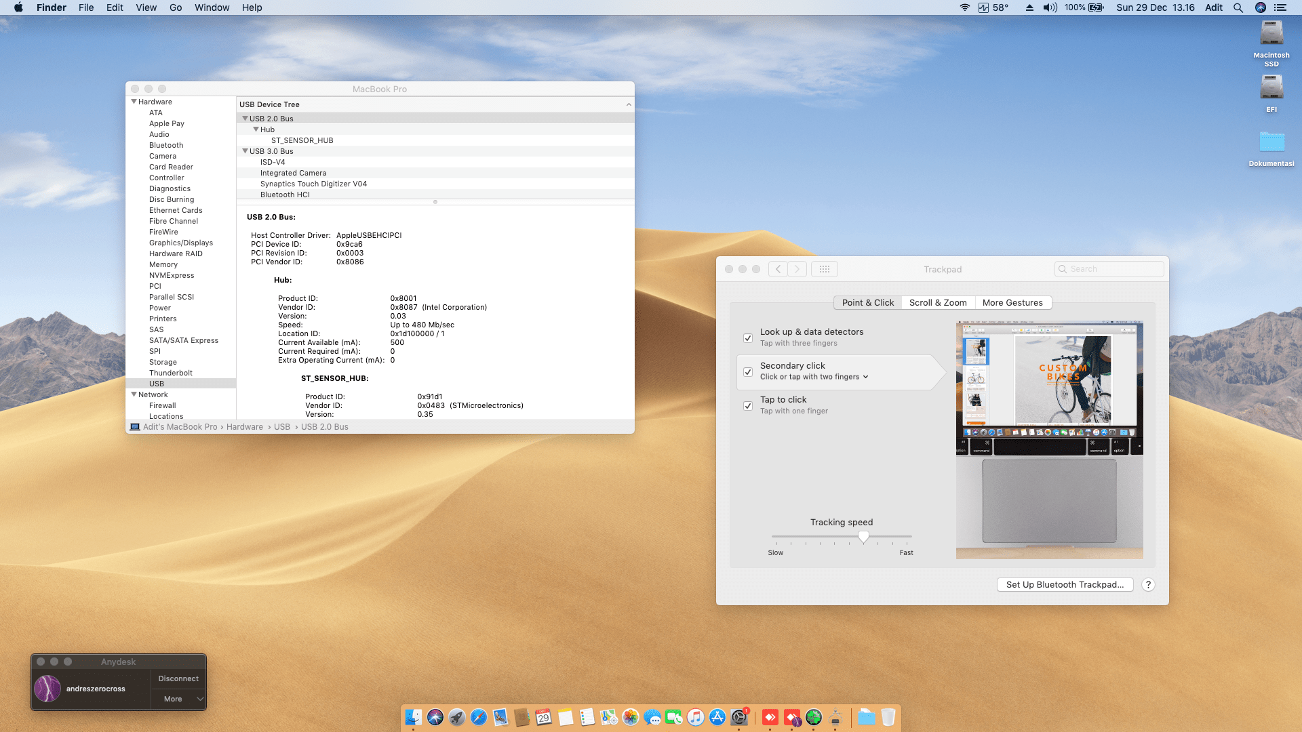Disable Tap to click checkbox

[x=748, y=406]
